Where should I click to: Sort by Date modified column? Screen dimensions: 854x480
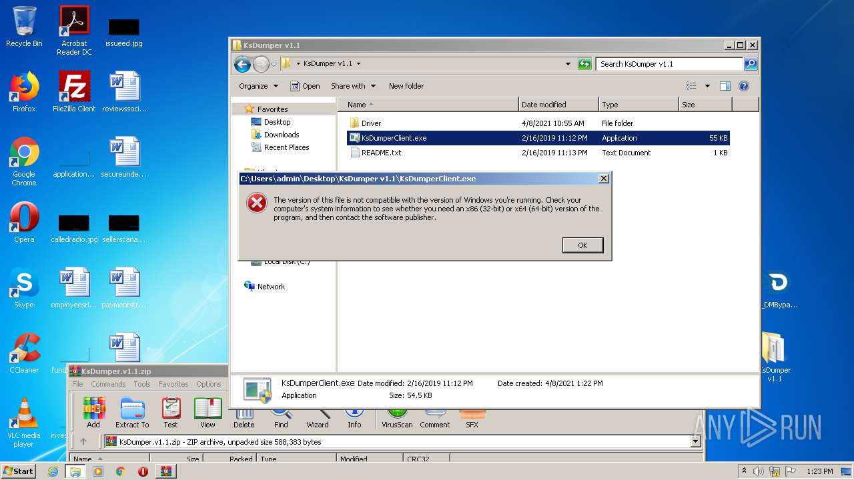[x=558, y=105]
